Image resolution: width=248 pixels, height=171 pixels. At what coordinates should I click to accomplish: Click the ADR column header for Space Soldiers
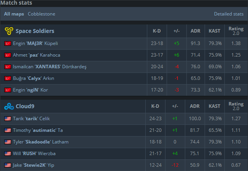(x=195, y=31)
